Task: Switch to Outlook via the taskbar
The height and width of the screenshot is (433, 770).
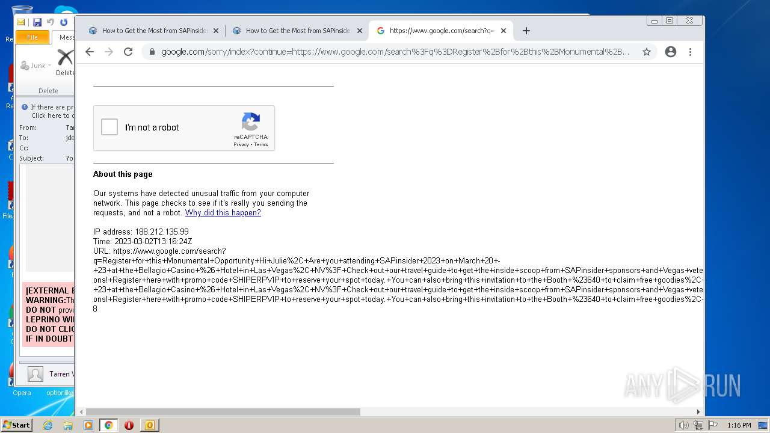Action: 149,425
